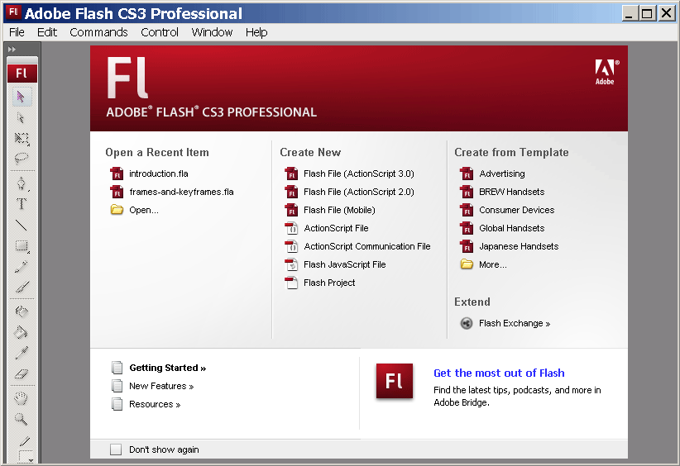Select the Lasso tool
The image size is (680, 466).
point(22,159)
